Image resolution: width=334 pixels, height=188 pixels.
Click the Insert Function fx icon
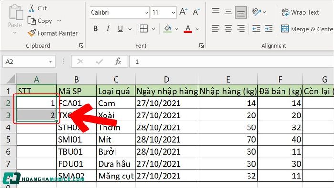pos(118,62)
